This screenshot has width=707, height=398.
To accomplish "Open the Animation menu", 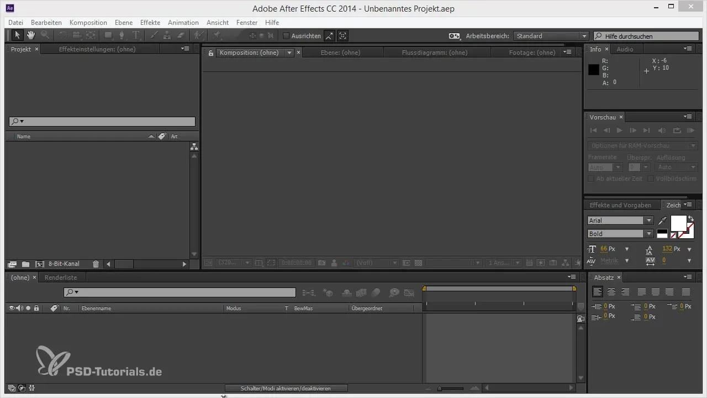I will coord(183,23).
